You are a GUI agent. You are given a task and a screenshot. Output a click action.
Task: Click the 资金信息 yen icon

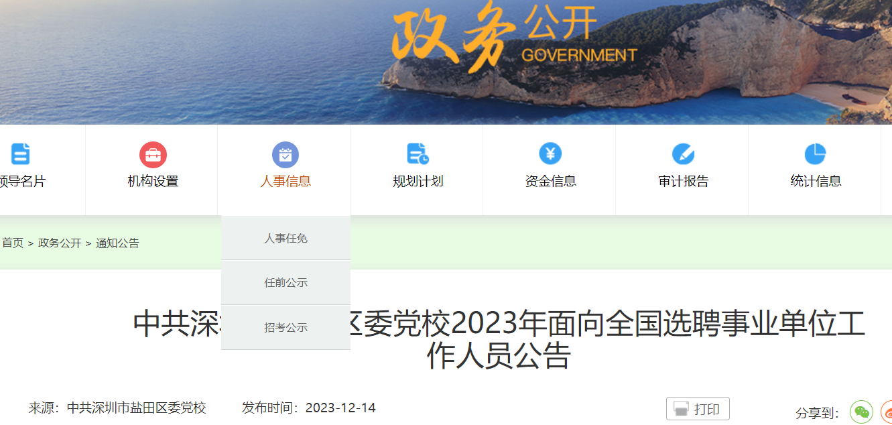pos(550,154)
